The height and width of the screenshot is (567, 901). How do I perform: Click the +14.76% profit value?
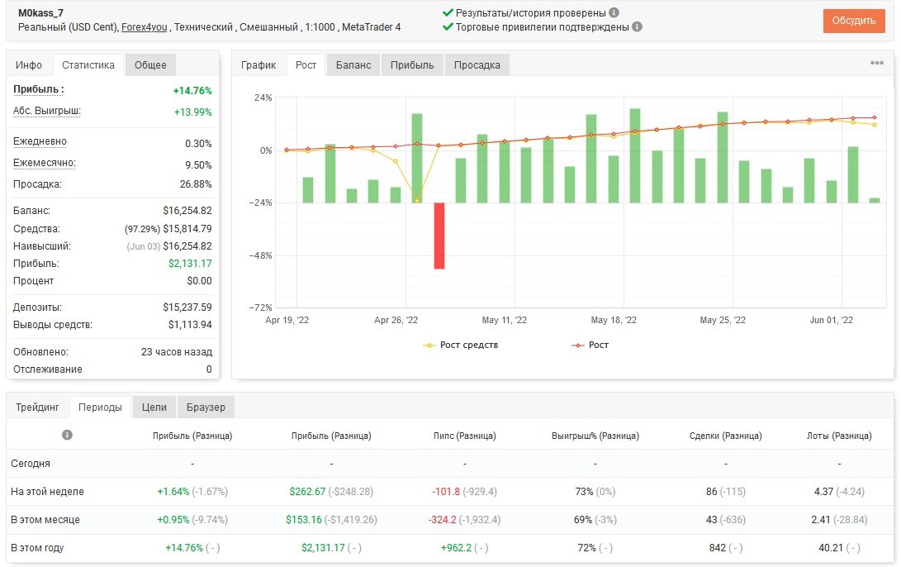pyautogui.click(x=192, y=91)
